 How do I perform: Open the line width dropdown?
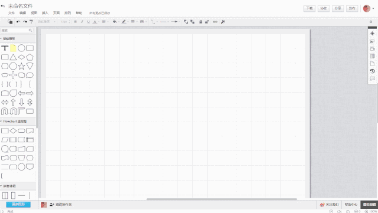pos(134,22)
